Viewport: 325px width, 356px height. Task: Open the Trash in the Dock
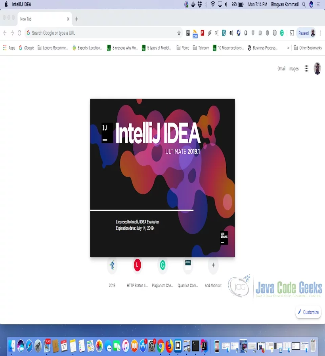313,345
